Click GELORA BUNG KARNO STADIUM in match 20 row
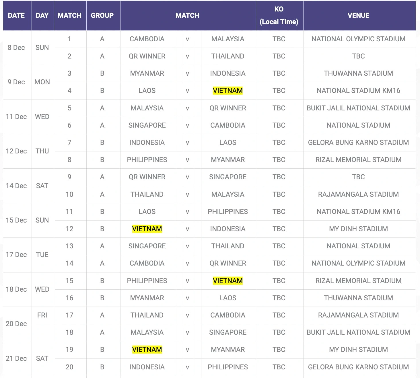 pos(359,367)
